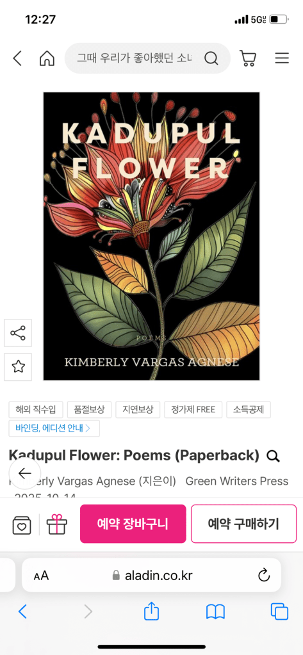Tap the search magnifier in search bar
The height and width of the screenshot is (655, 303).
point(211,58)
